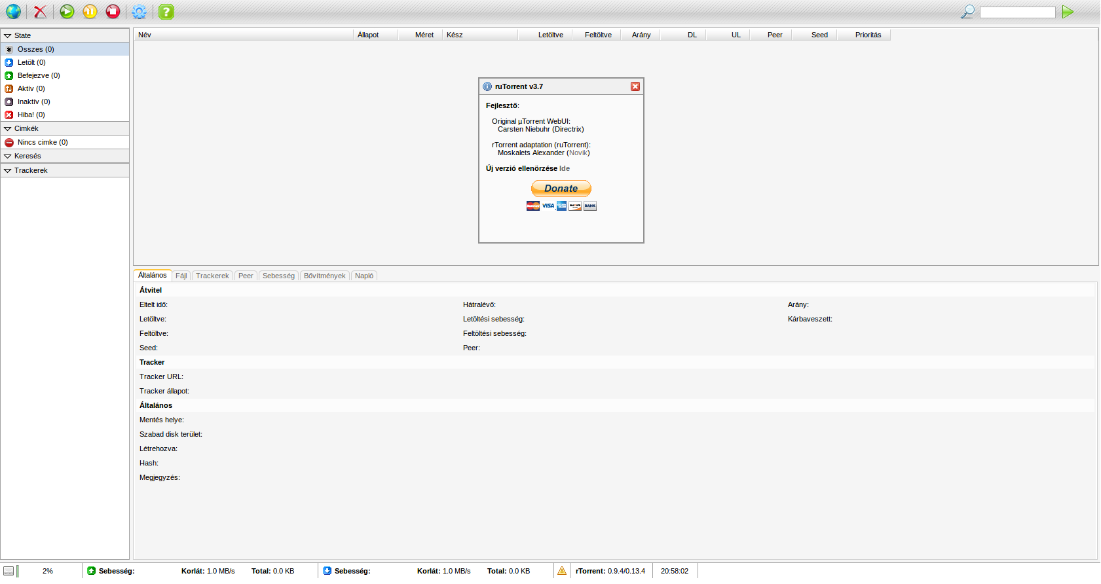Sort by the DL column header
Viewport: 1101px width, 584px height.
[x=683, y=35]
